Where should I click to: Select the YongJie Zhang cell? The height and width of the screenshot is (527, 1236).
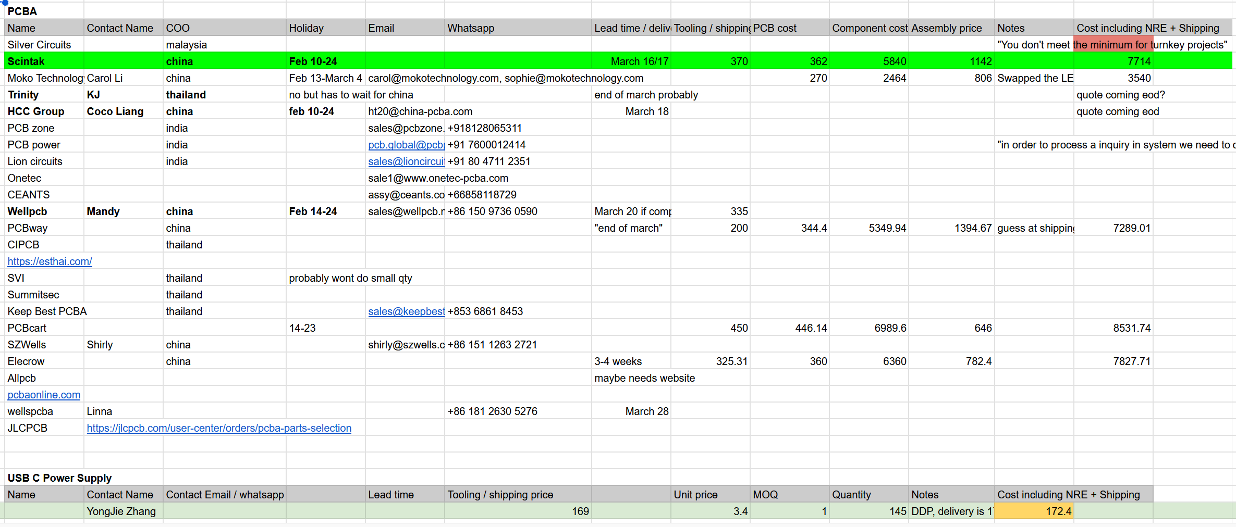coord(124,511)
